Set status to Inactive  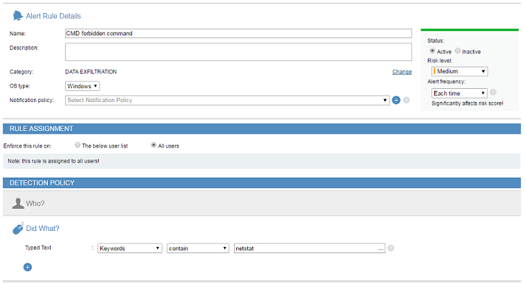pyautogui.click(x=458, y=51)
